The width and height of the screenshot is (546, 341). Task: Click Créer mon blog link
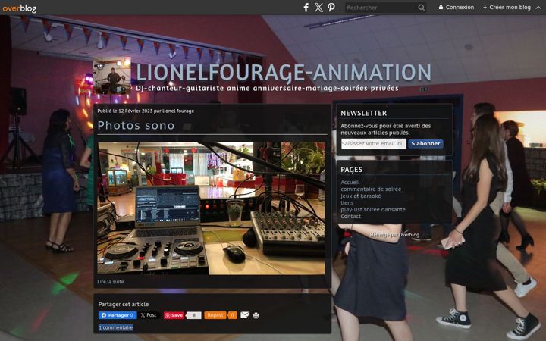pos(507,7)
